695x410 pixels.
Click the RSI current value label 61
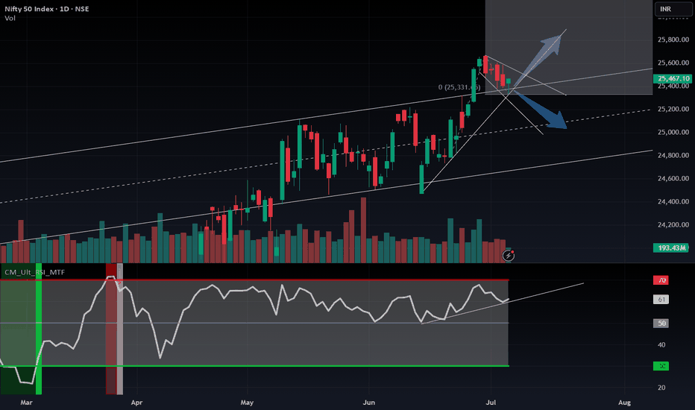(661, 300)
